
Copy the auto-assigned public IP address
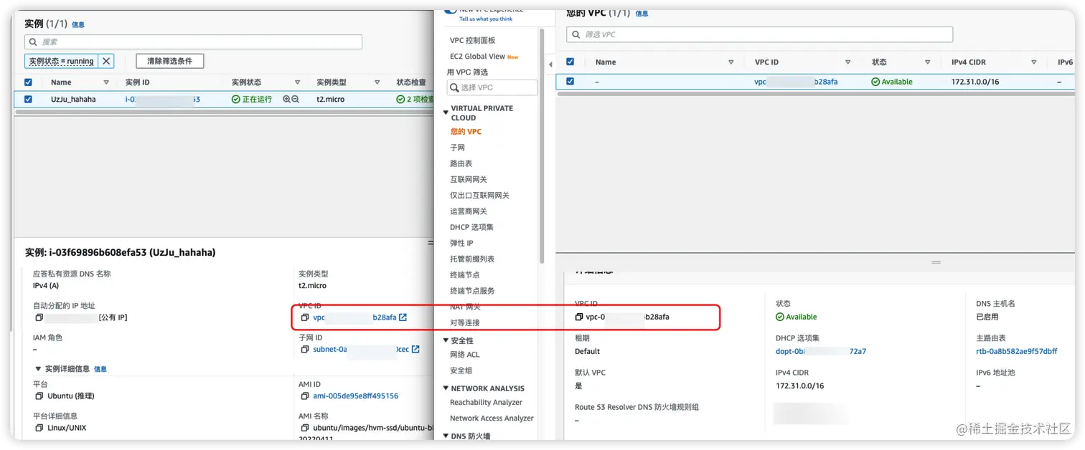tap(39, 317)
